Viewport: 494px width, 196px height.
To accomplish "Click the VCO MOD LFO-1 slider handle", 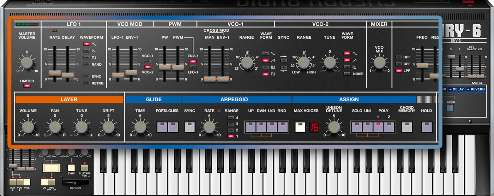I will click(118, 75).
